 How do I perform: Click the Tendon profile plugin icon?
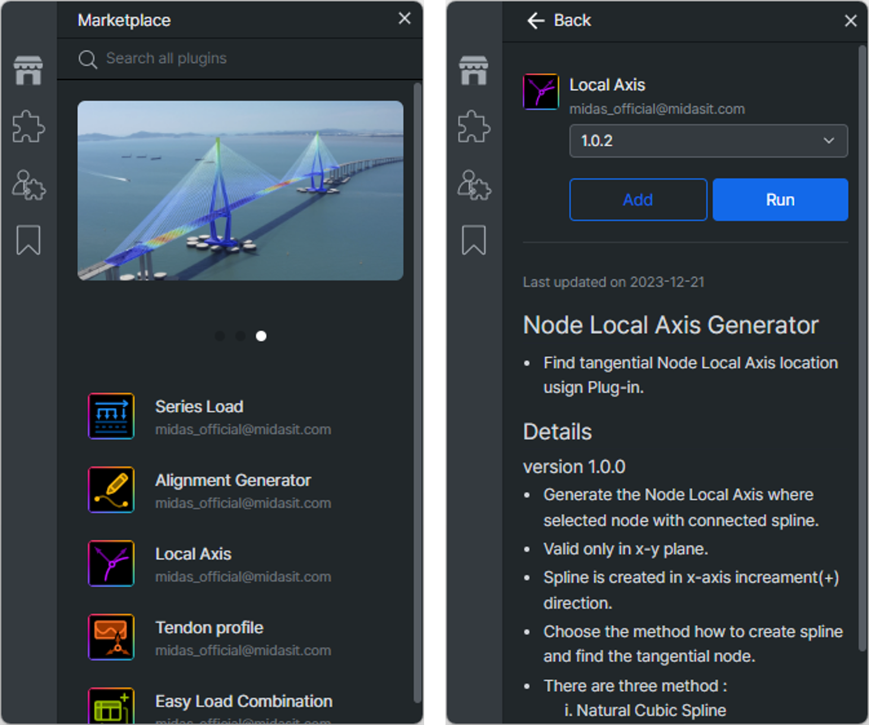tap(111, 637)
